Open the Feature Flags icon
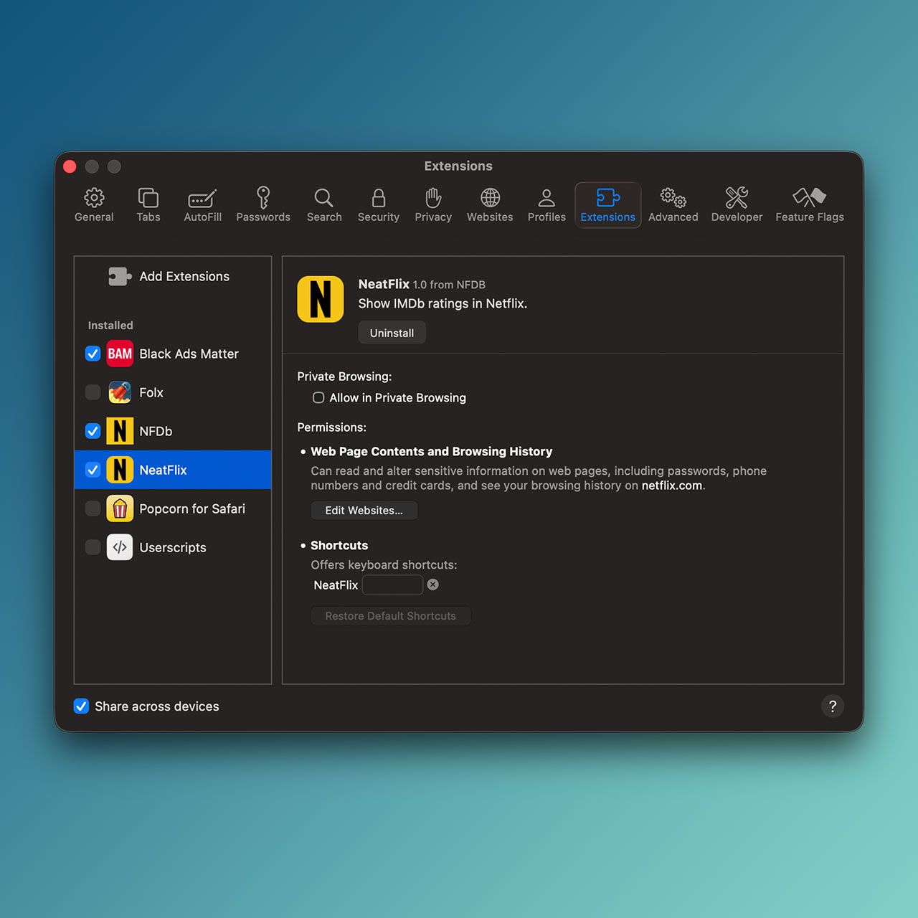This screenshot has height=918, width=918. 810,197
